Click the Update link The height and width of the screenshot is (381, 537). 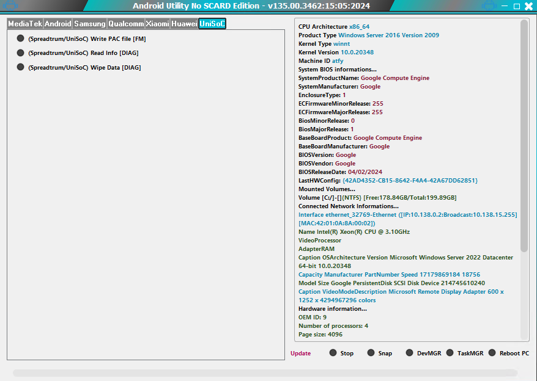point(300,354)
